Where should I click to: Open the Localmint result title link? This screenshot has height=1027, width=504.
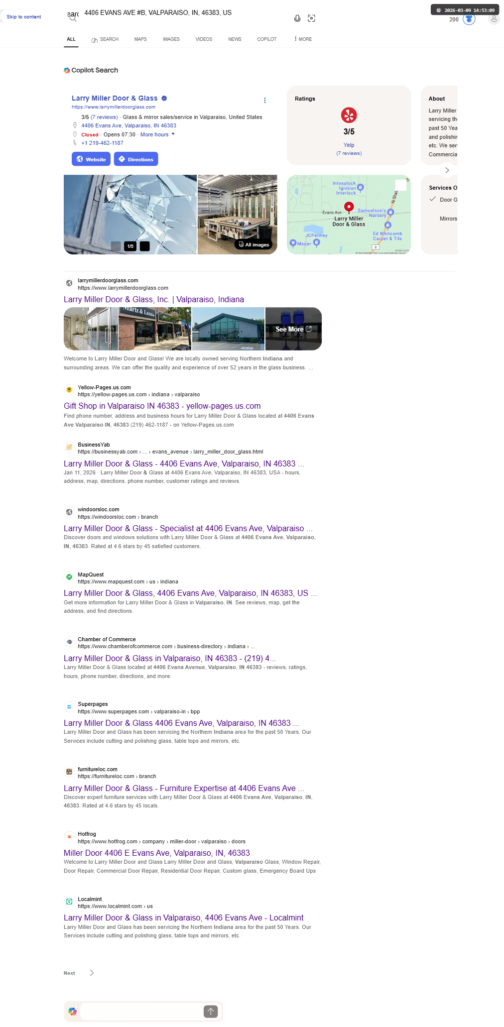pos(184,918)
